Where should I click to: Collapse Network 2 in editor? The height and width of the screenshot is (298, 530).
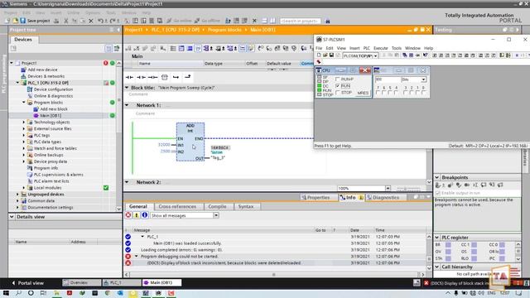click(x=127, y=182)
